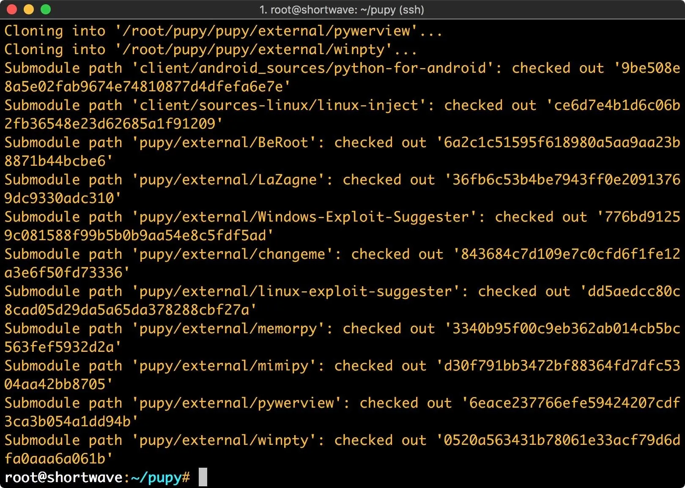Viewport: 685px width, 488px height.
Task: Click hash fragment '563fef5932d2a'
Action: point(59,347)
